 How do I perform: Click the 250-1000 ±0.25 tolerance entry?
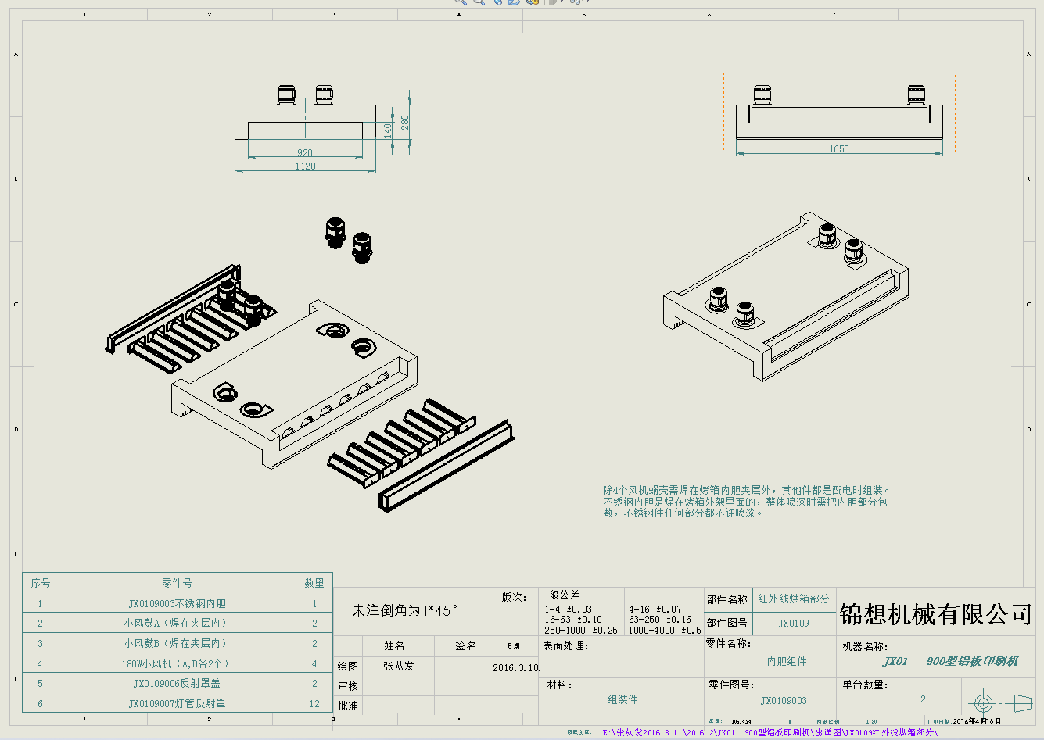pyautogui.click(x=581, y=630)
